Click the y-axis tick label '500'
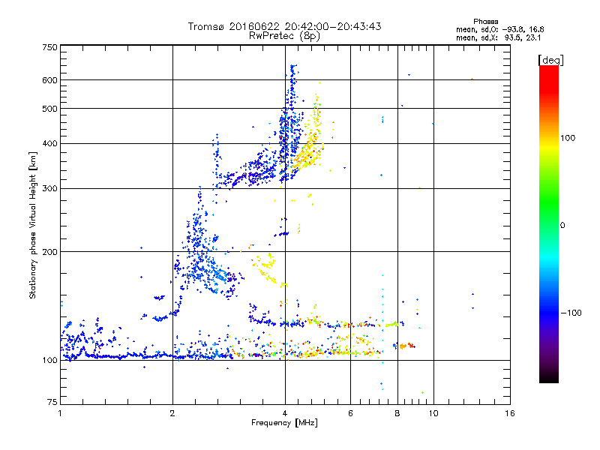This screenshot has height=450, width=600. pyautogui.click(x=49, y=109)
